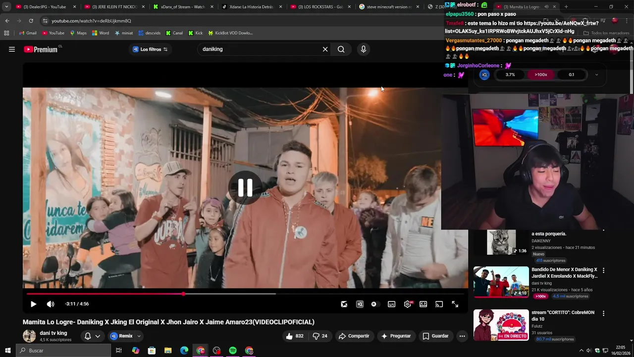The image size is (634, 357).
Task: Click the crossed-arrow icon in player controls
Action: [344, 304]
